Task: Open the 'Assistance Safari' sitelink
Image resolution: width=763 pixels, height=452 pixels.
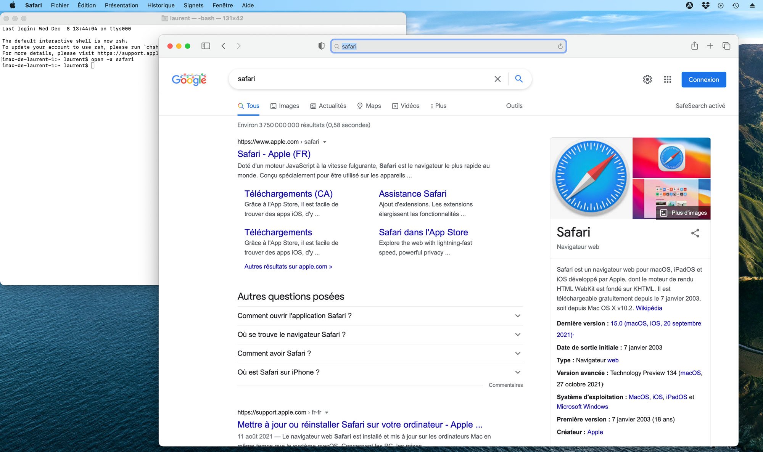Action: pos(412,194)
